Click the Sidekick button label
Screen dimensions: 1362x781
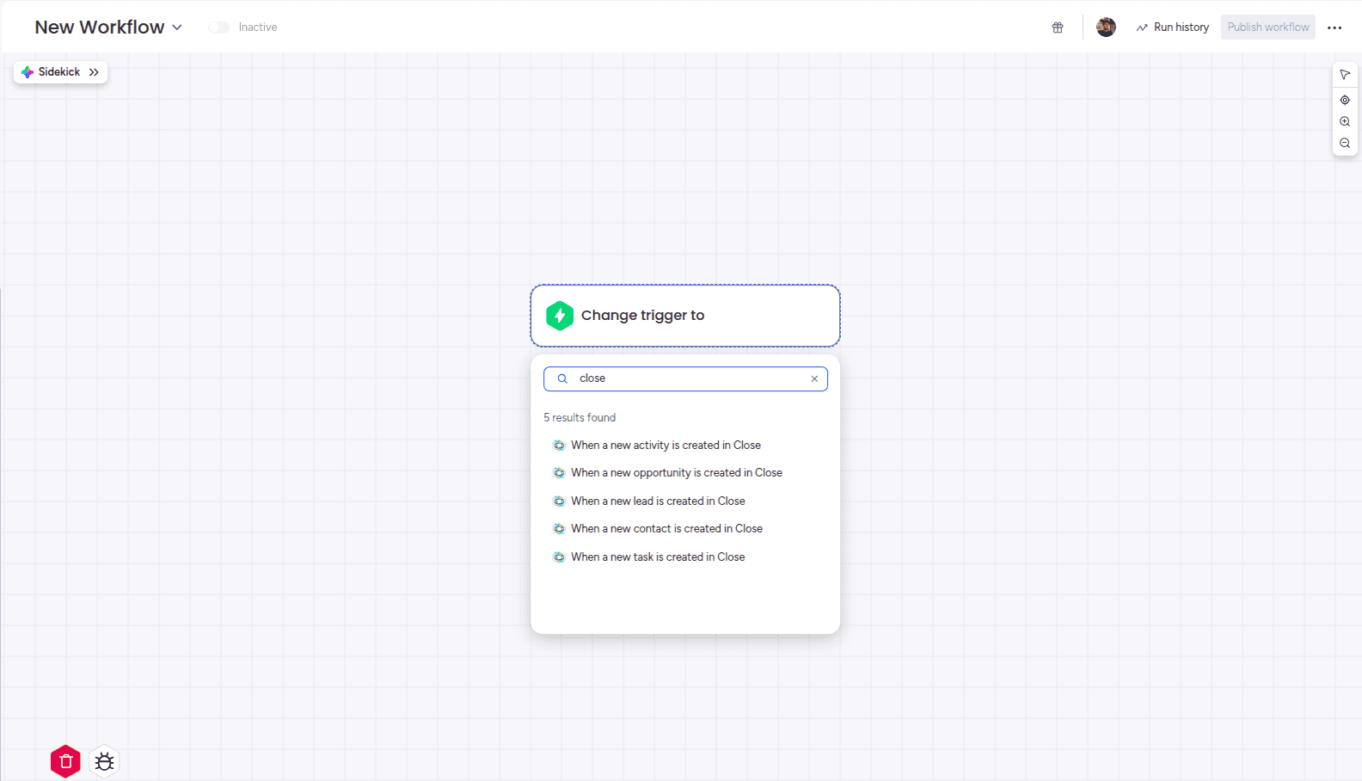[x=59, y=72]
